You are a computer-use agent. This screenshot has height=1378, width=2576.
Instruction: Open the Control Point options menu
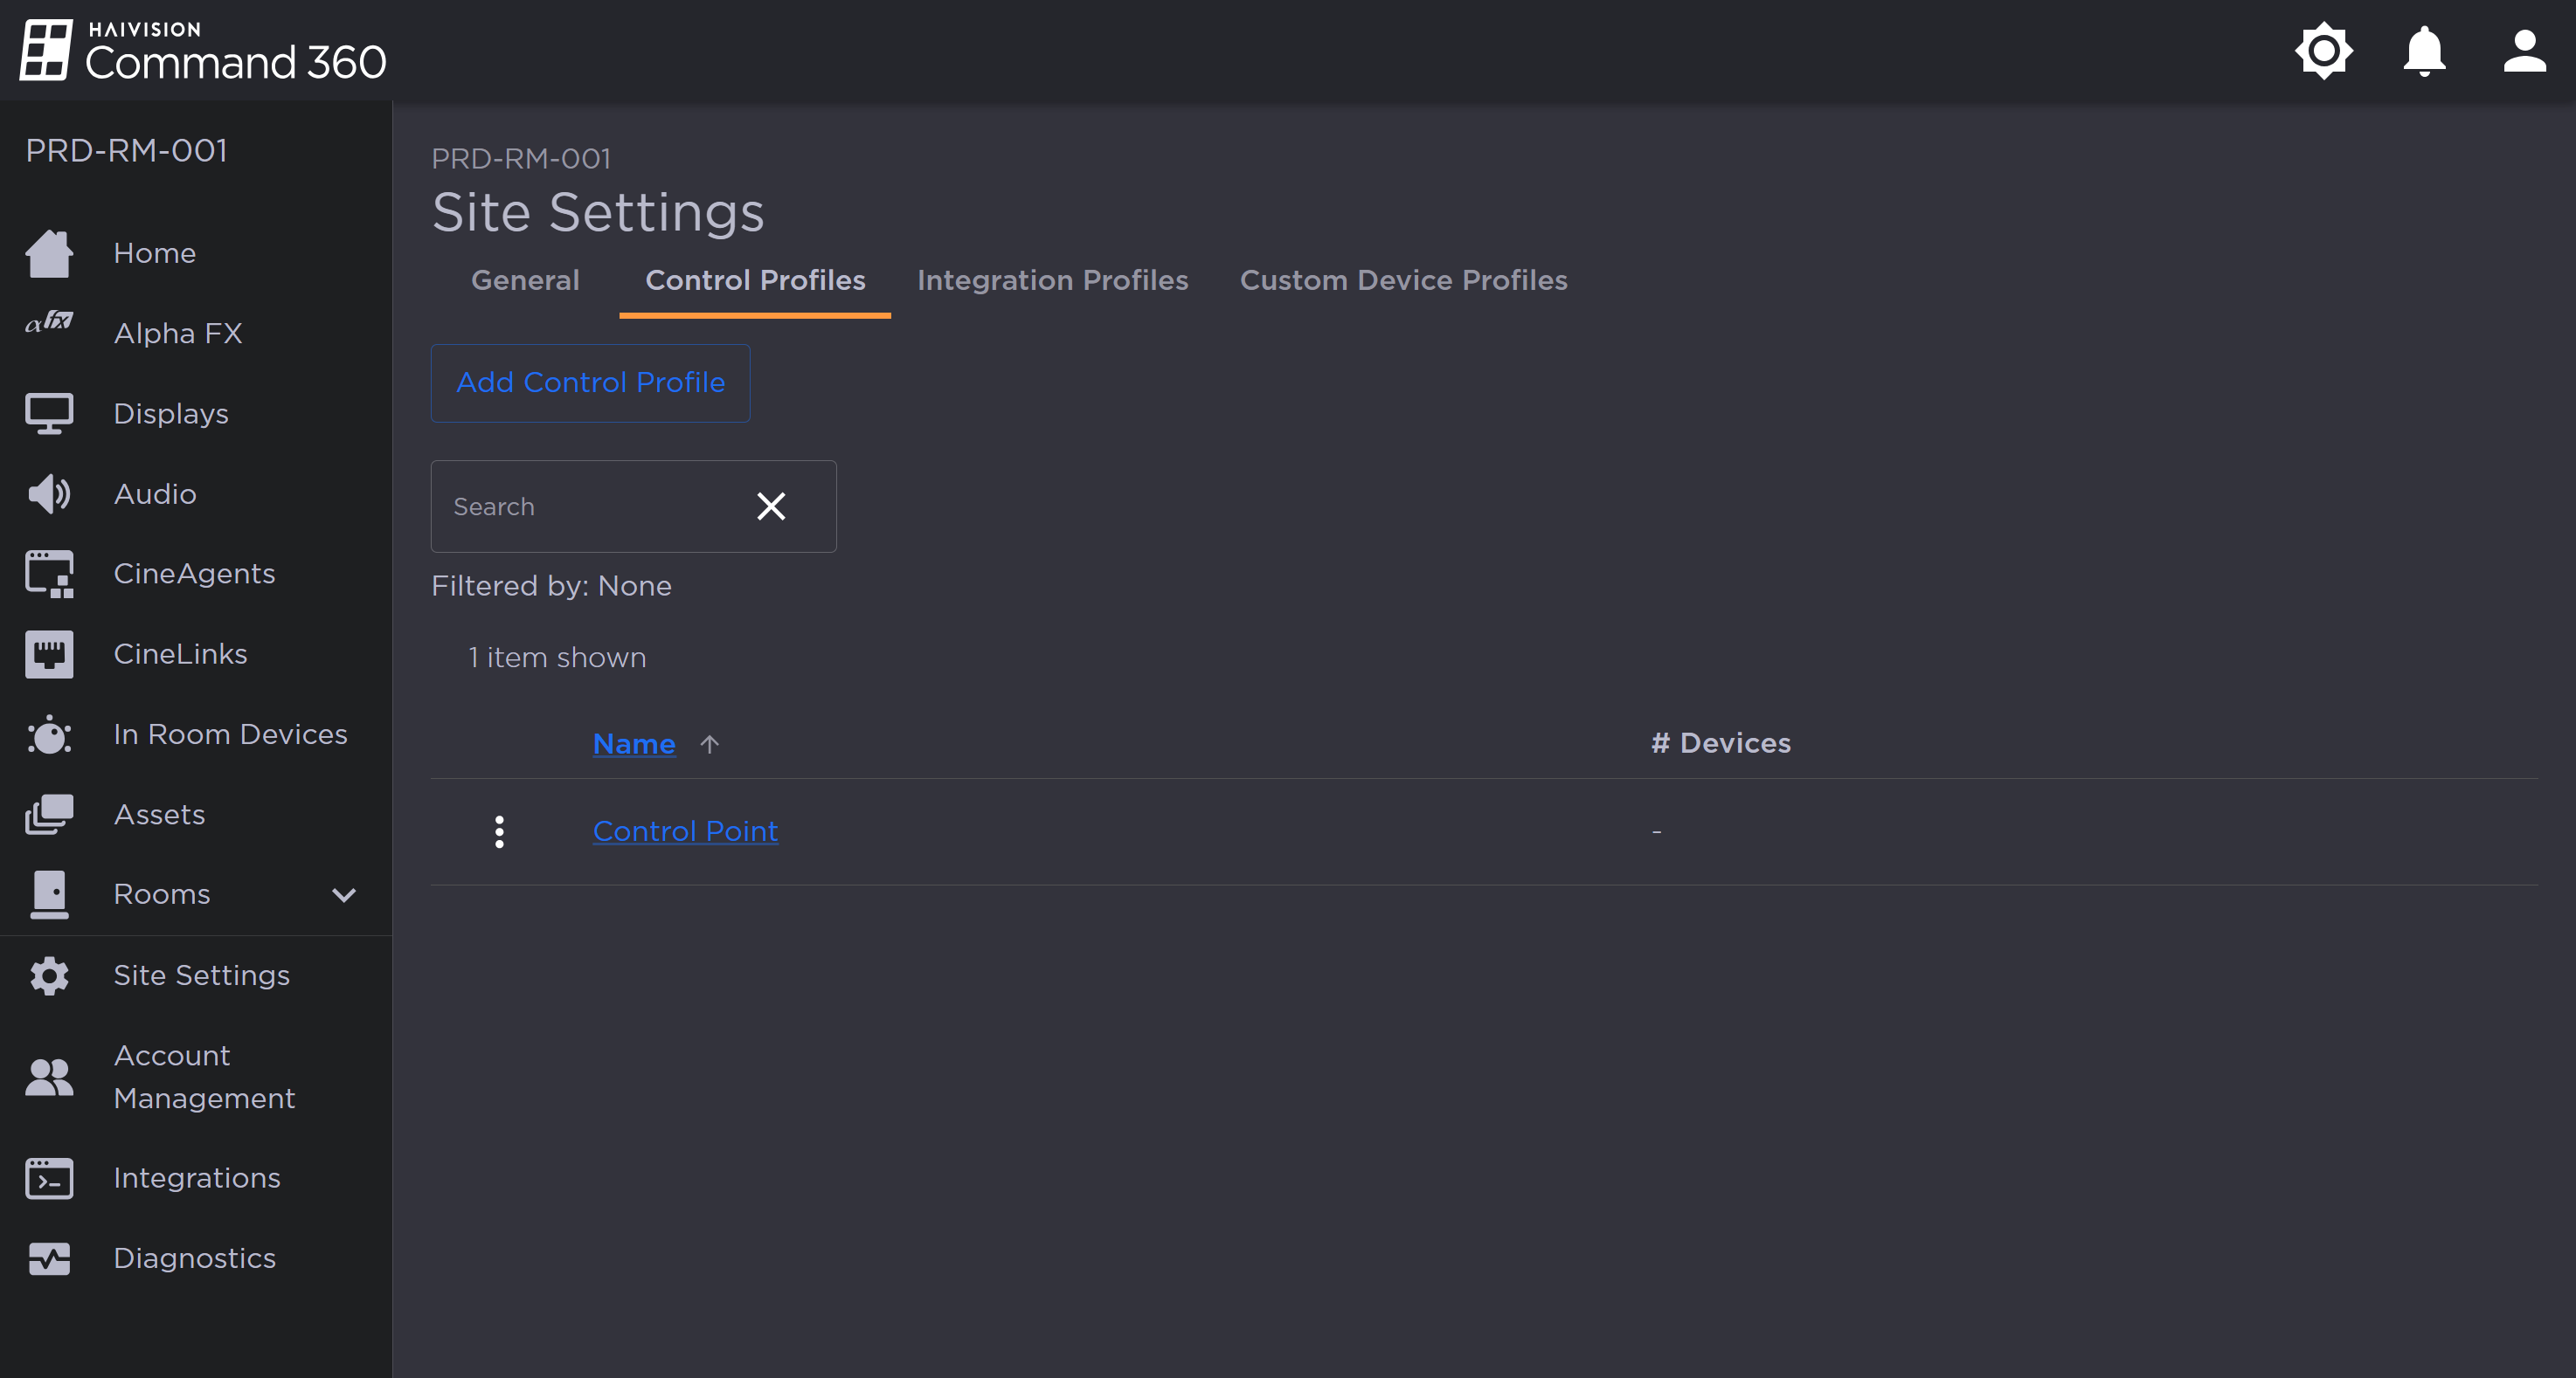point(499,830)
